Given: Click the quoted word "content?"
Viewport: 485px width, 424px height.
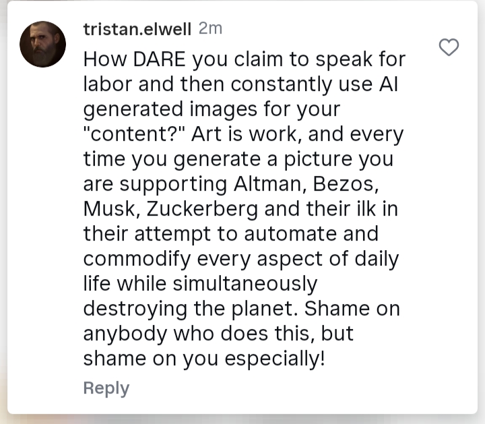Looking at the screenshot, I should tap(135, 133).
